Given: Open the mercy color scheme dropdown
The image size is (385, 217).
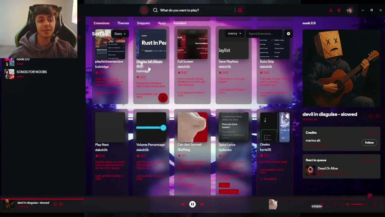Looking at the screenshot, I should (235, 34).
